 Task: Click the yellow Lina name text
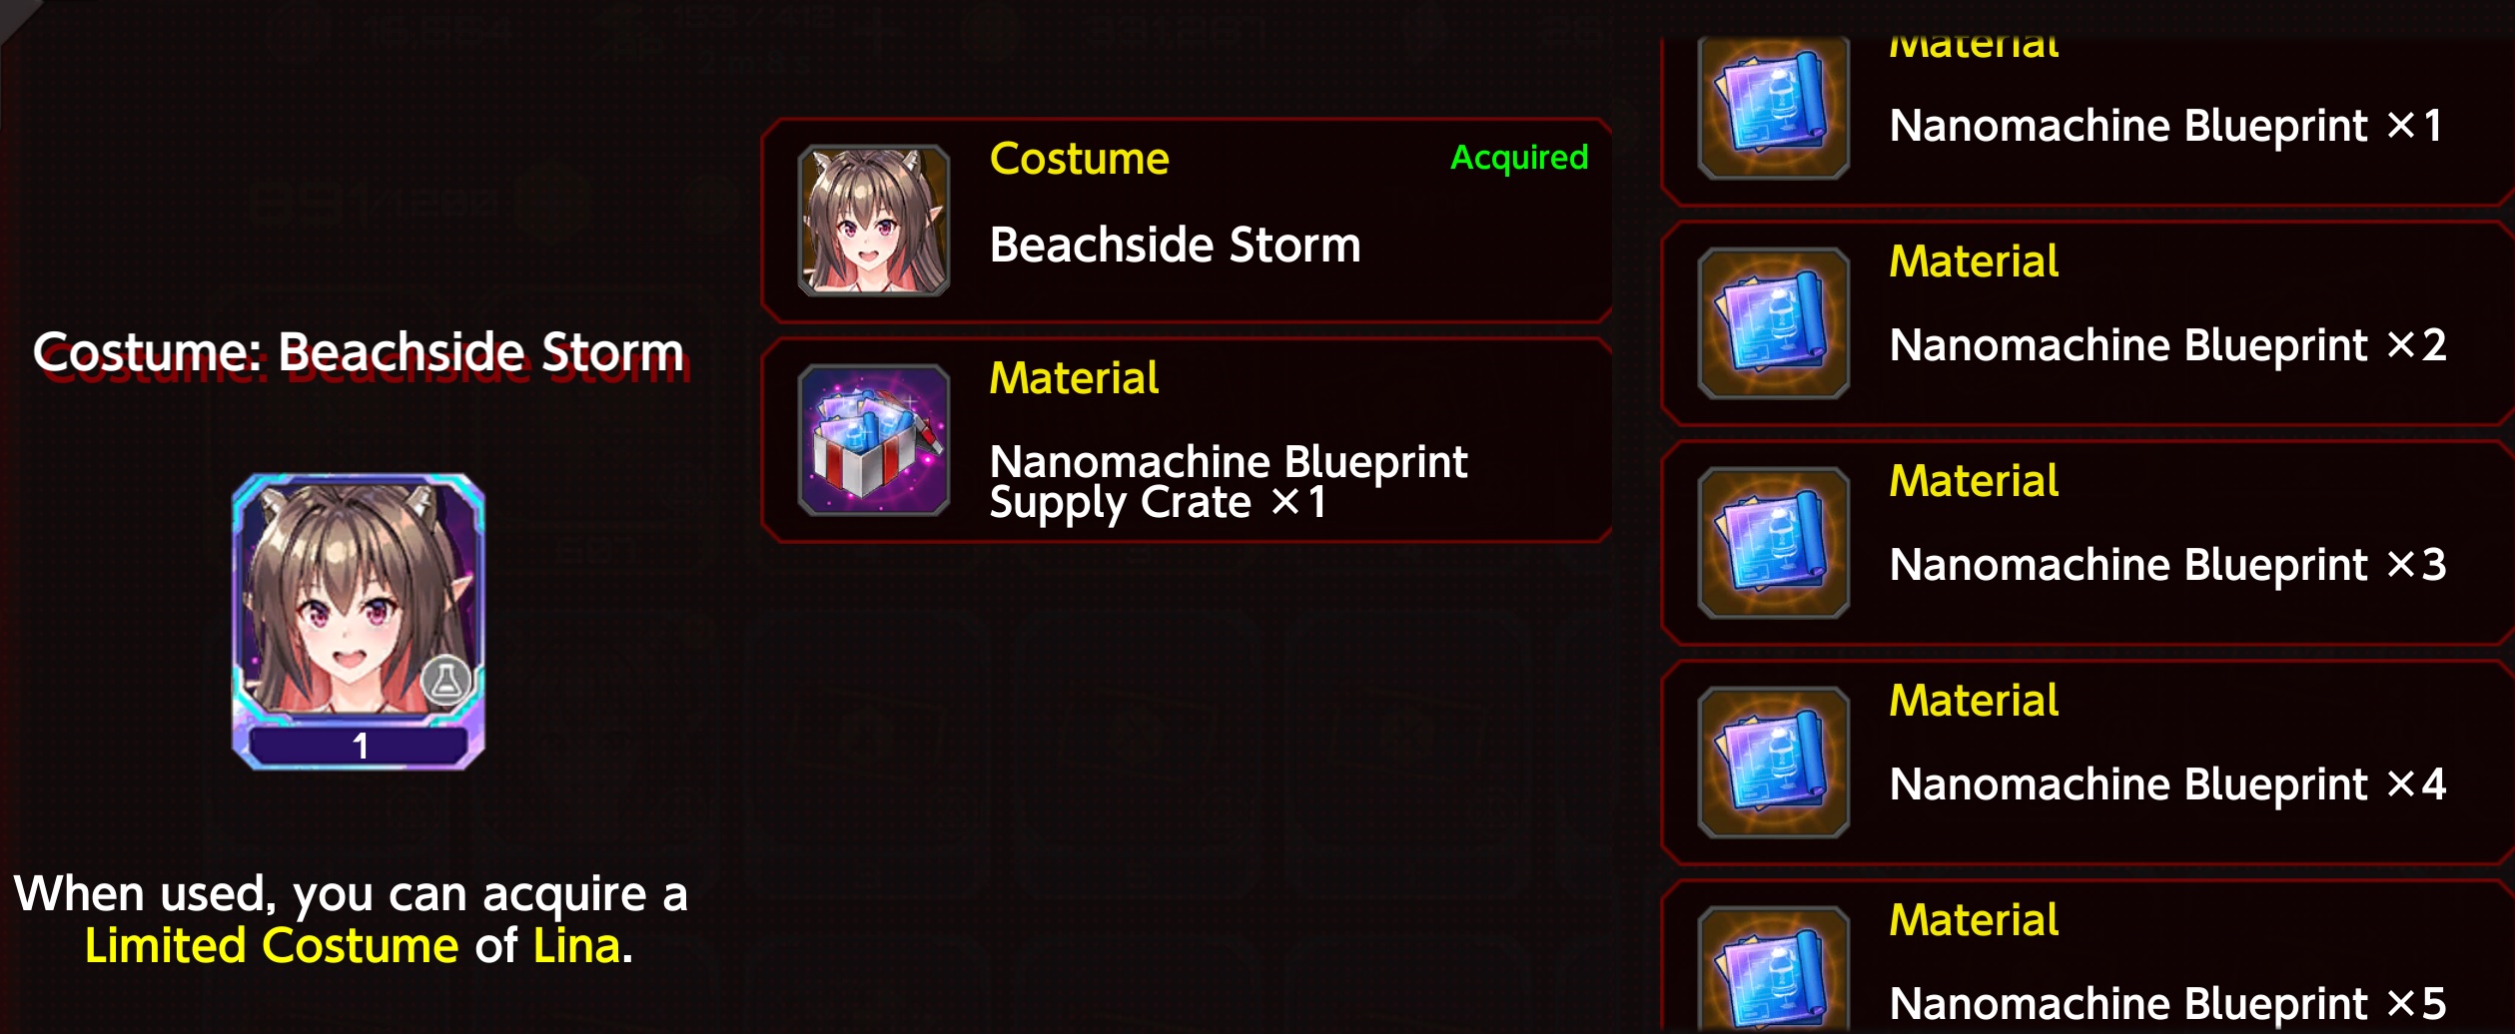tap(576, 946)
